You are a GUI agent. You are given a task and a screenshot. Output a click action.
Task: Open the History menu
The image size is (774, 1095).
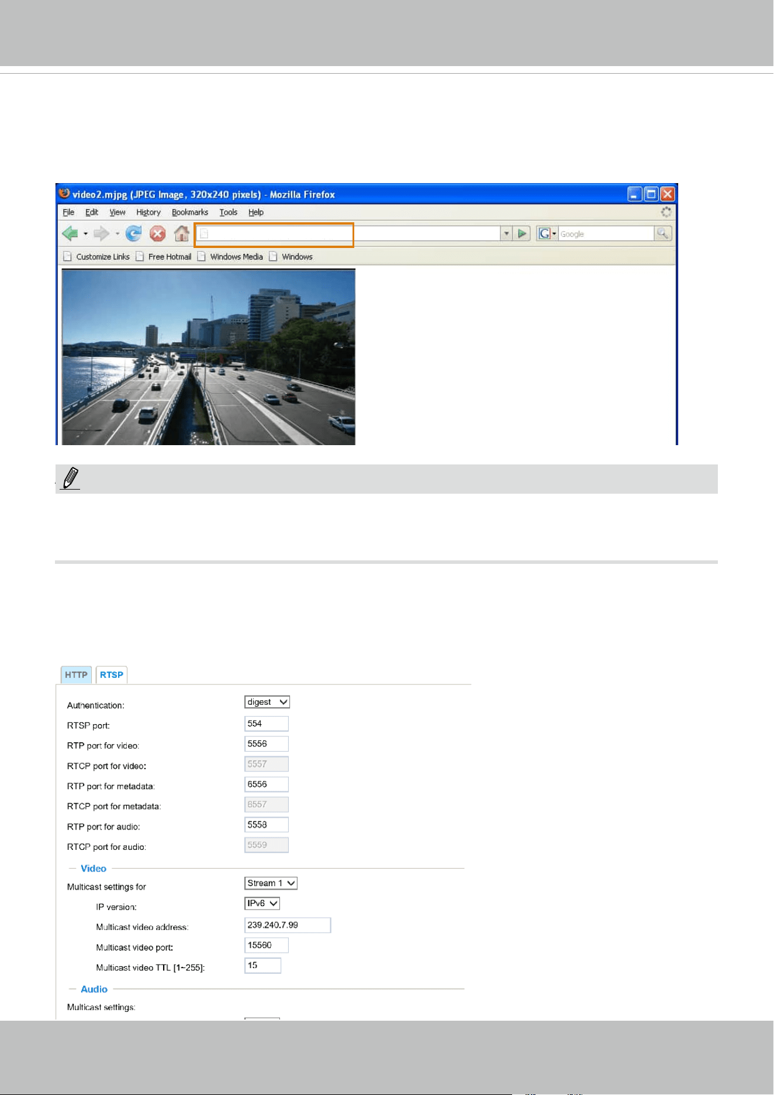point(148,212)
